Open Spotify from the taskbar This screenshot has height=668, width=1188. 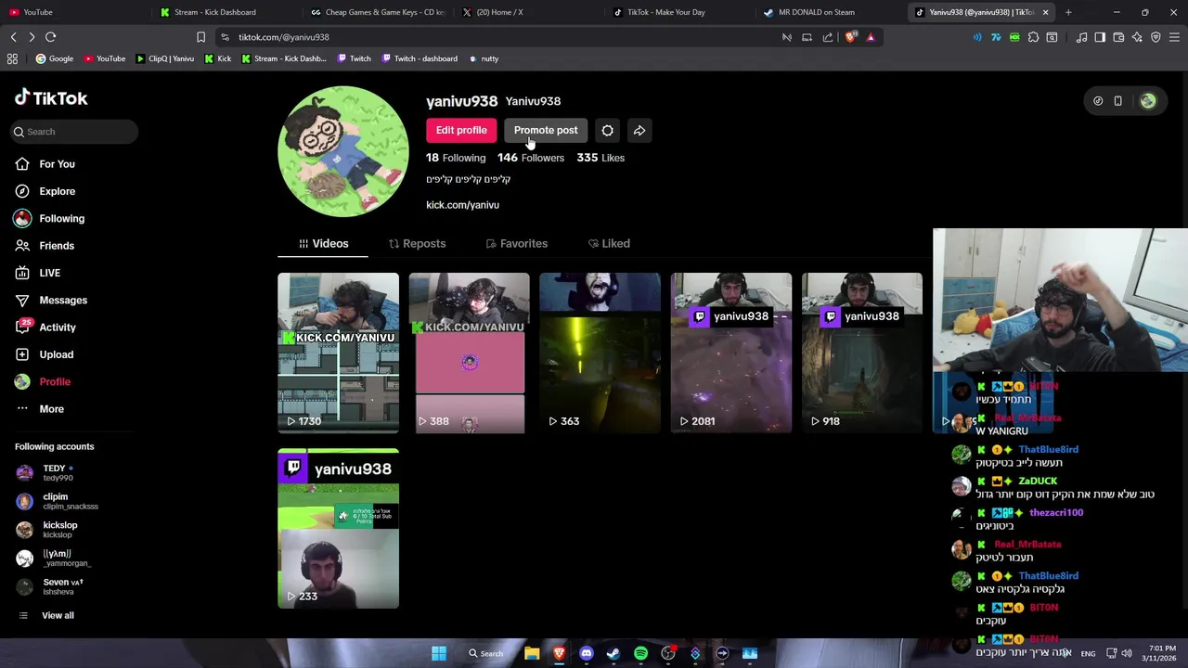[640, 653]
